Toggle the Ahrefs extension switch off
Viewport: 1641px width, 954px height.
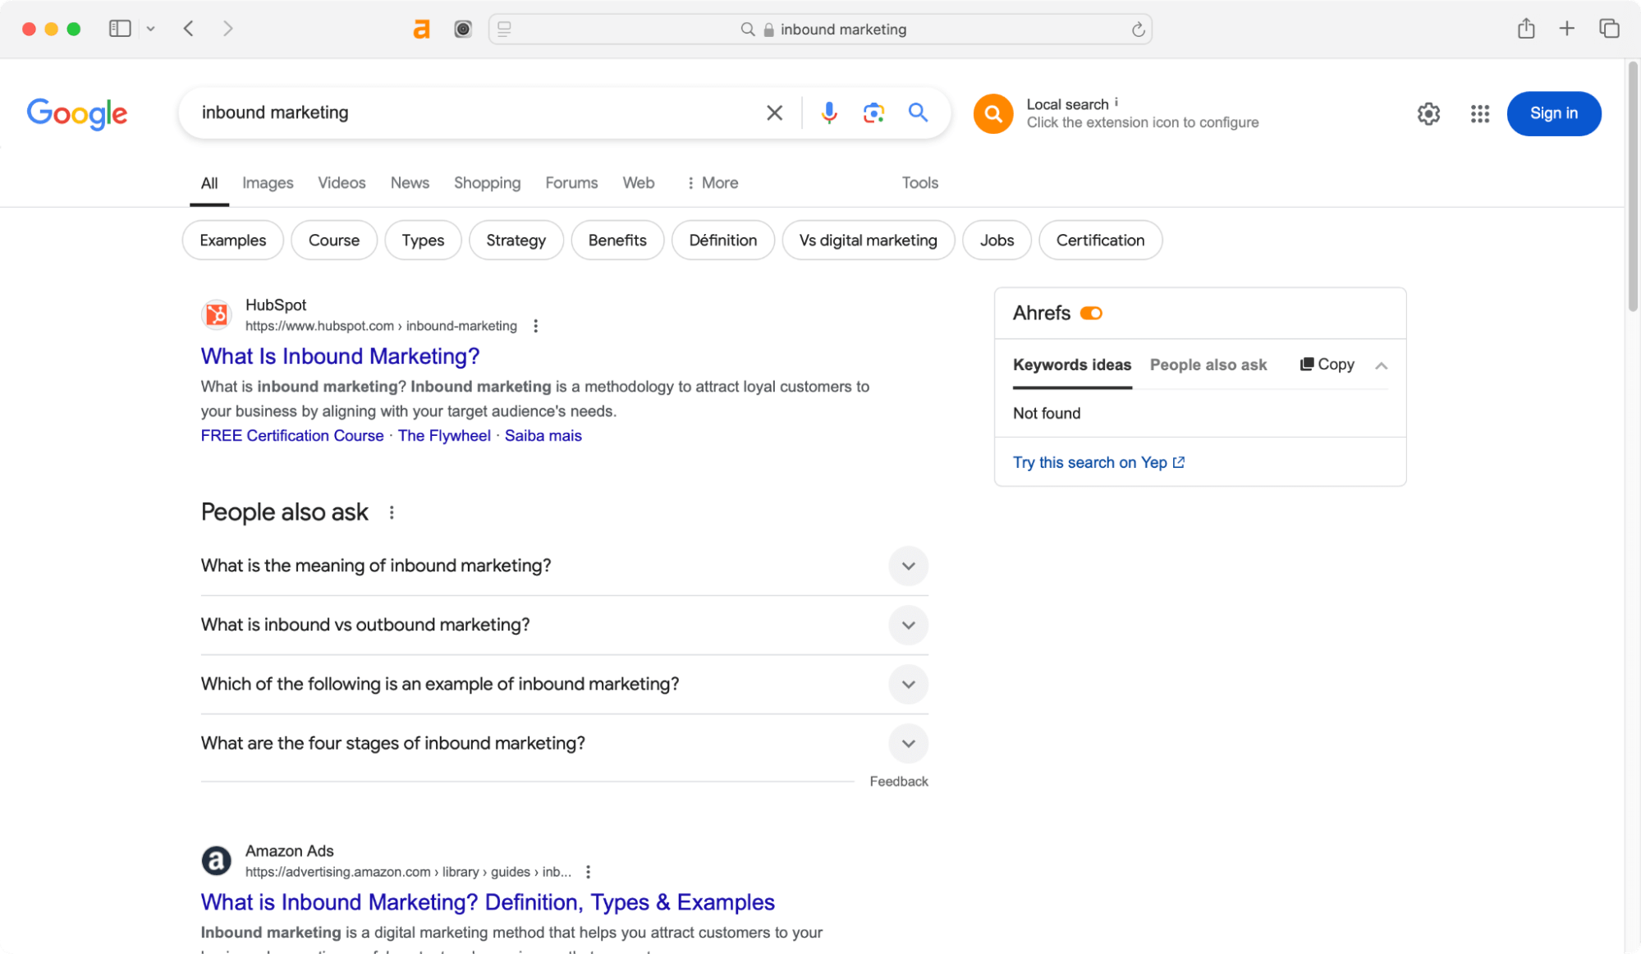[x=1092, y=313]
